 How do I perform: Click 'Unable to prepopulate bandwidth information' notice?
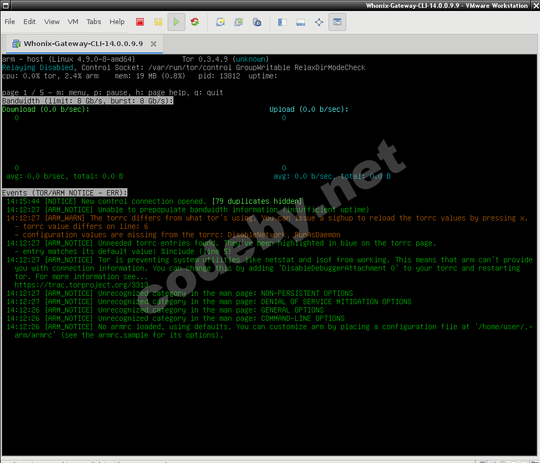187,210
